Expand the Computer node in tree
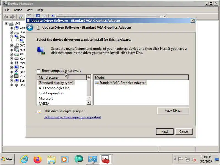The height and width of the screenshot is (165, 220). click(11, 28)
